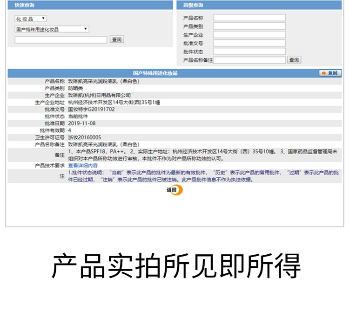Click into the 生产企业 input field
This screenshot has width=349, height=310.
pos(249,35)
